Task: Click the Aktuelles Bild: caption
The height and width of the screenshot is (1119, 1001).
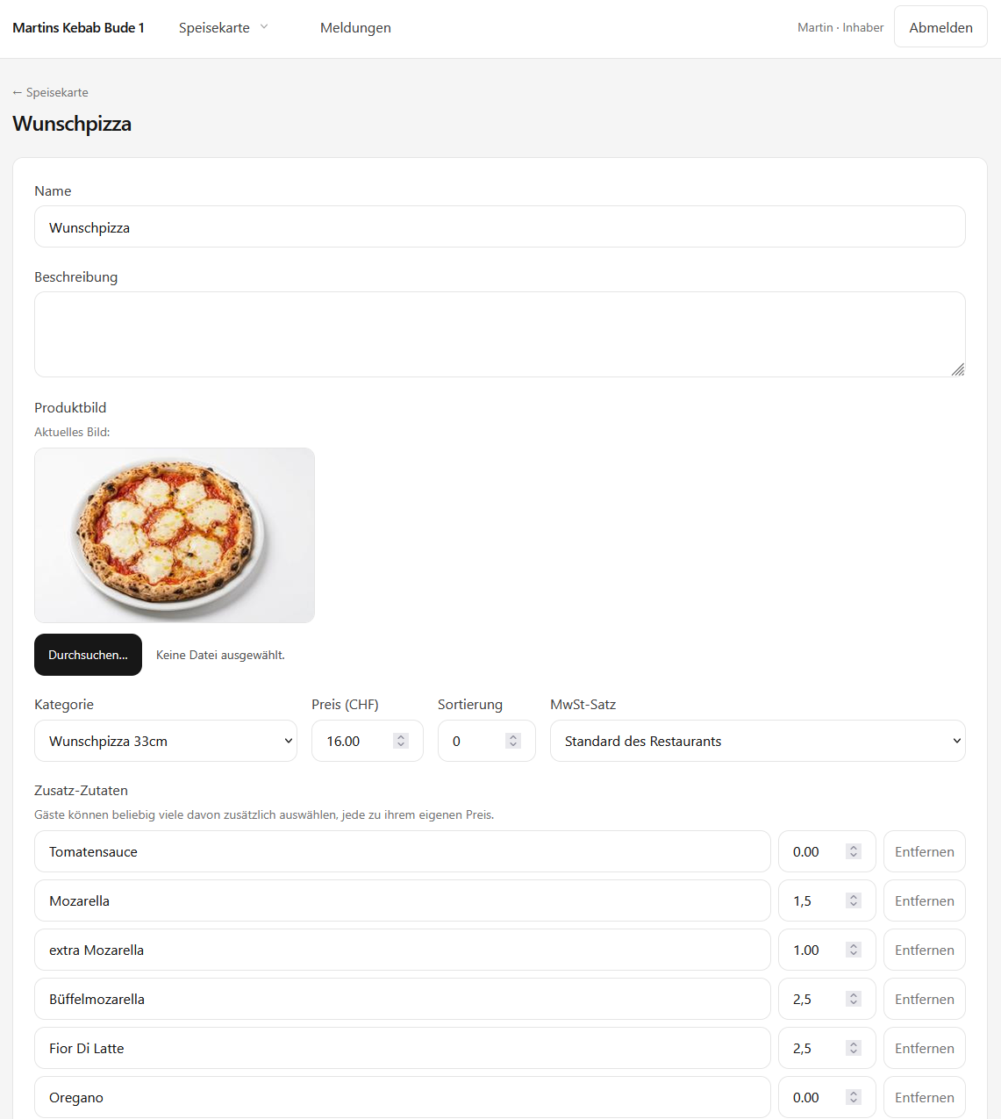Action: click(x=72, y=432)
